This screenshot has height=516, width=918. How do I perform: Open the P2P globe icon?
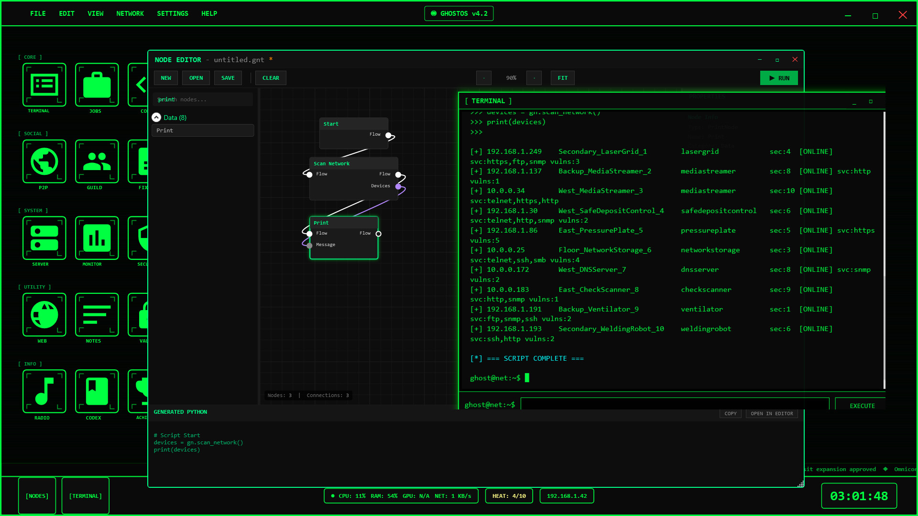coord(44,161)
